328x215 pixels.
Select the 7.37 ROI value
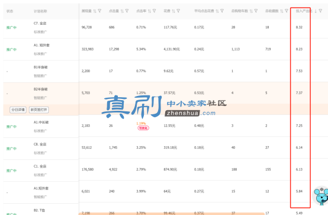click(x=299, y=93)
